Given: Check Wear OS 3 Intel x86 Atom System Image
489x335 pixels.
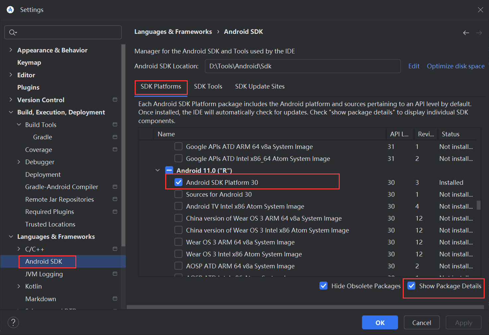Looking at the screenshot, I should (178, 254).
